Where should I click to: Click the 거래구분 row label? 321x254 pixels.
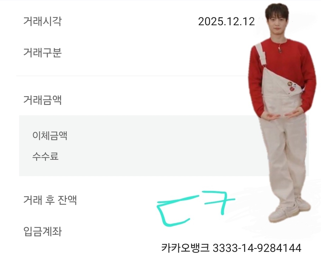pyautogui.click(x=43, y=53)
